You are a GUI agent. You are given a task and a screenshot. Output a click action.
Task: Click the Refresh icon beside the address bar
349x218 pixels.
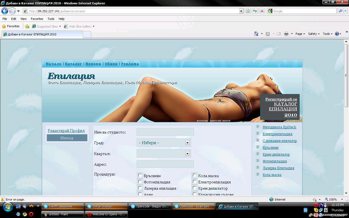pyautogui.click(x=254, y=11)
